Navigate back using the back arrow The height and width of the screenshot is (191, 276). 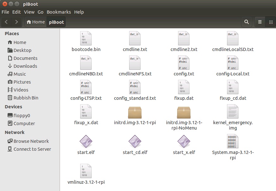[x=6, y=22]
